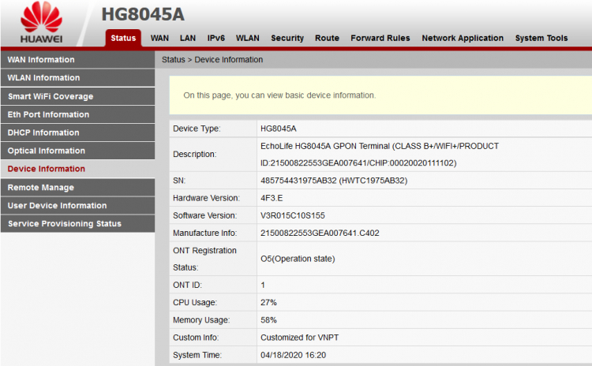Click the 'Memory Usage:' label
The width and height of the screenshot is (592, 366).
[201, 320]
